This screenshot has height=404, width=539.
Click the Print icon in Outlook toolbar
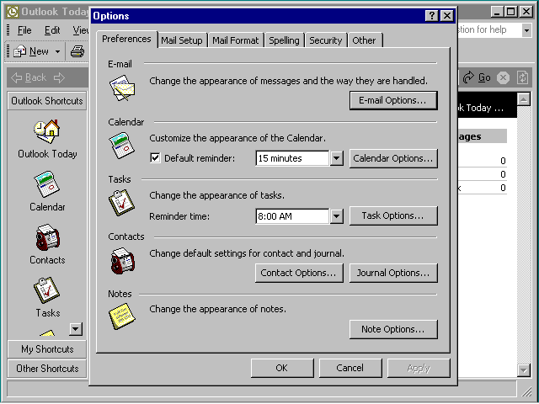[x=77, y=51]
